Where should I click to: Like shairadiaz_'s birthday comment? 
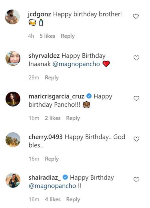click(136, 180)
